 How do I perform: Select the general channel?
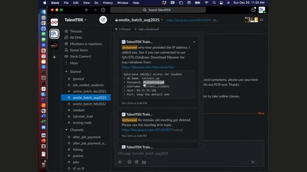point(78,79)
